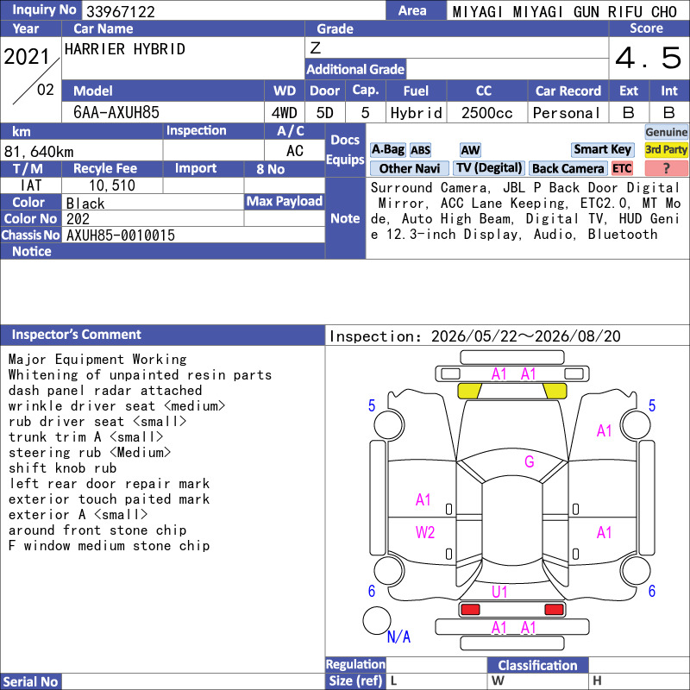Image resolution: width=690 pixels, height=690 pixels.
Task: Click the score value 4.5
Action: 649,58
